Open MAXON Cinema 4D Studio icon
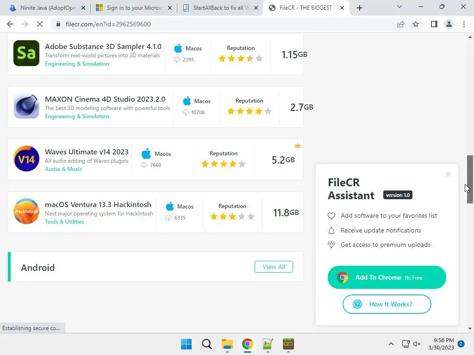The height and width of the screenshot is (355, 474). (x=26, y=106)
